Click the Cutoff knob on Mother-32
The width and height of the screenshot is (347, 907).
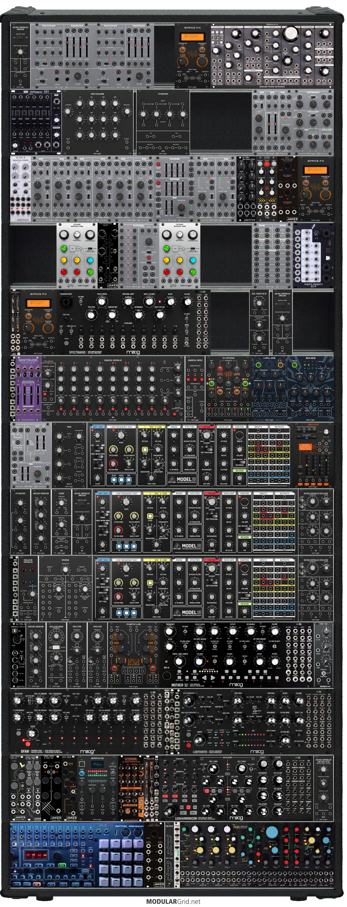233,632
